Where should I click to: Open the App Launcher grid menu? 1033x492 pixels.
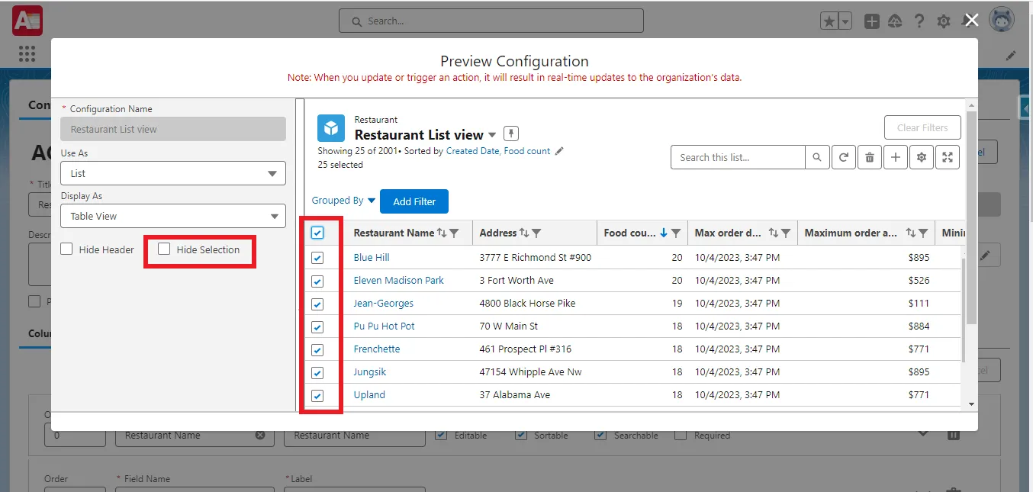point(27,53)
